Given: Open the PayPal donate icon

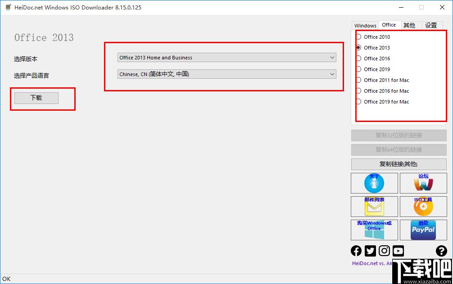Looking at the screenshot, I should (x=423, y=230).
